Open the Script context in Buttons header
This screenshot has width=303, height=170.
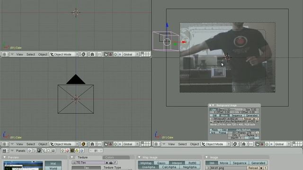pyautogui.click(x=34, y=151)
